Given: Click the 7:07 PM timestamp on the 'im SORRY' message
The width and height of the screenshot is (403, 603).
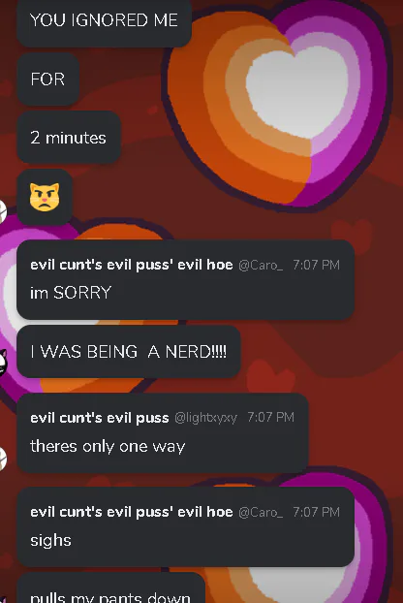Looking at the screenshot, I should pyautogui.click(x=316, y=265).
